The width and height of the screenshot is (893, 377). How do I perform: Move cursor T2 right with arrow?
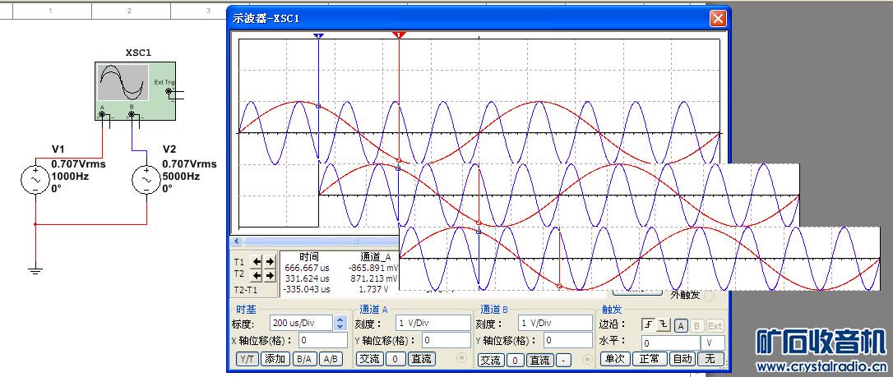tap(269, 275)
